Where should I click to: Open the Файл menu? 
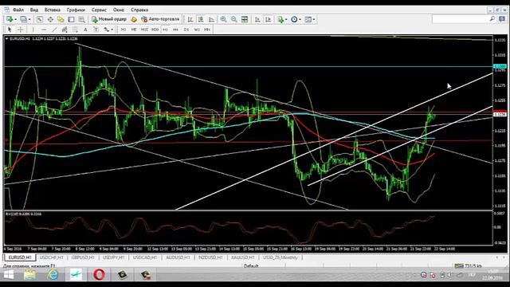tap(18, 10)
